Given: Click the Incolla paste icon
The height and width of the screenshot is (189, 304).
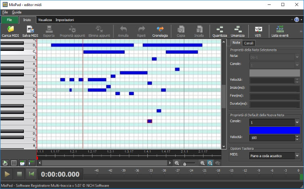Looking at the screenshot, I should click(199, 29).
